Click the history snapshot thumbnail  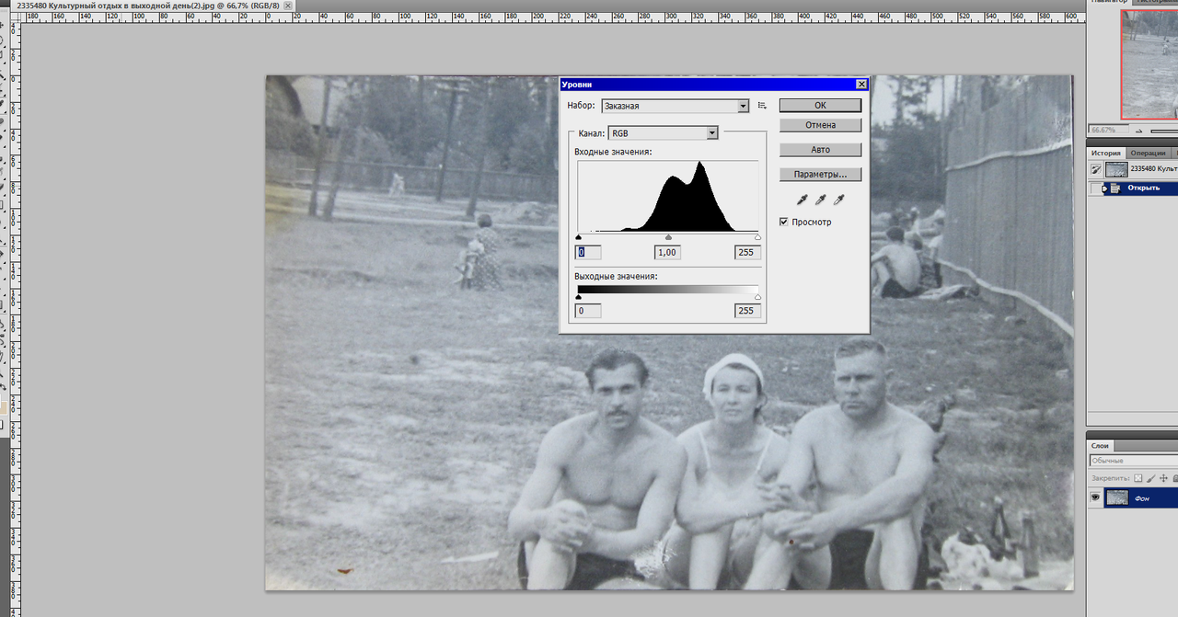pos(1116,169)
